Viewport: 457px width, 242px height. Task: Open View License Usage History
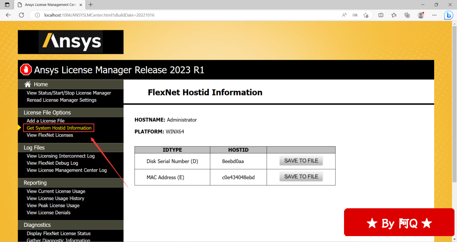[x=55, y=199]
